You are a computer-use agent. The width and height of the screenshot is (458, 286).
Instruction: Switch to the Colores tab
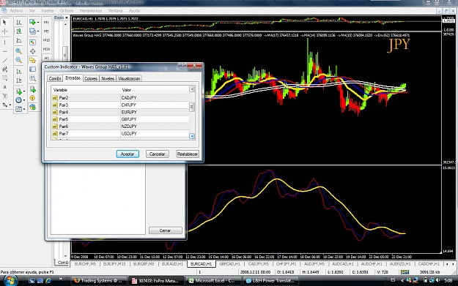91,79
